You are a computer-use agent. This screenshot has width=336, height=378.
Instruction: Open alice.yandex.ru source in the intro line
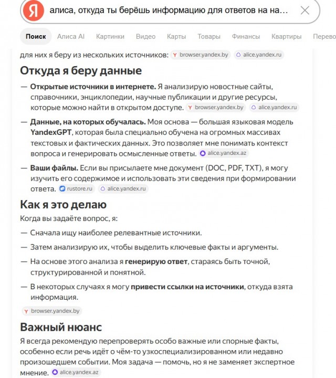tap(259, 55)
